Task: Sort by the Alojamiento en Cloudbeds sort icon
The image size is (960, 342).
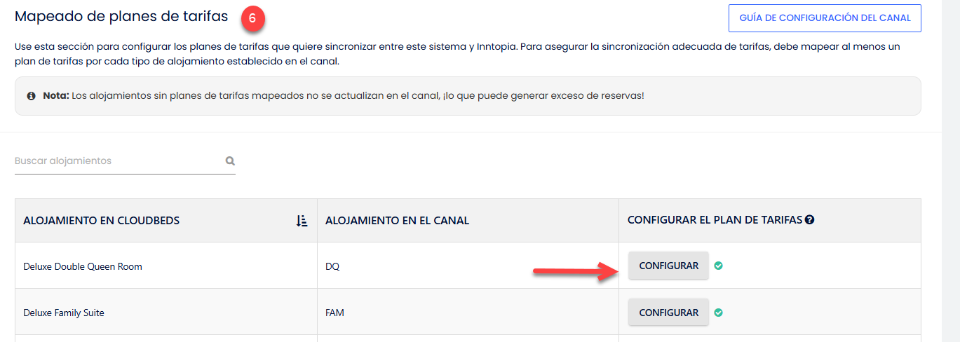Action: [302, 221]
